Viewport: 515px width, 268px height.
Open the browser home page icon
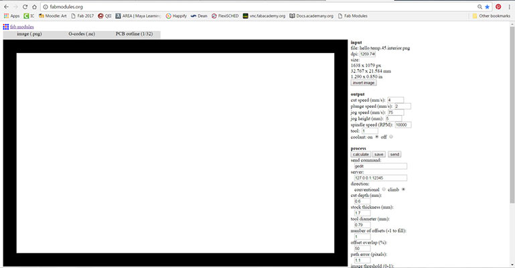point(34,7)
